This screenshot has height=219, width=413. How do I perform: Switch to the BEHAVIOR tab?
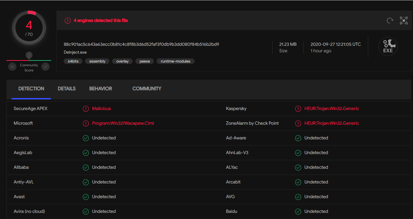[101, 88]
